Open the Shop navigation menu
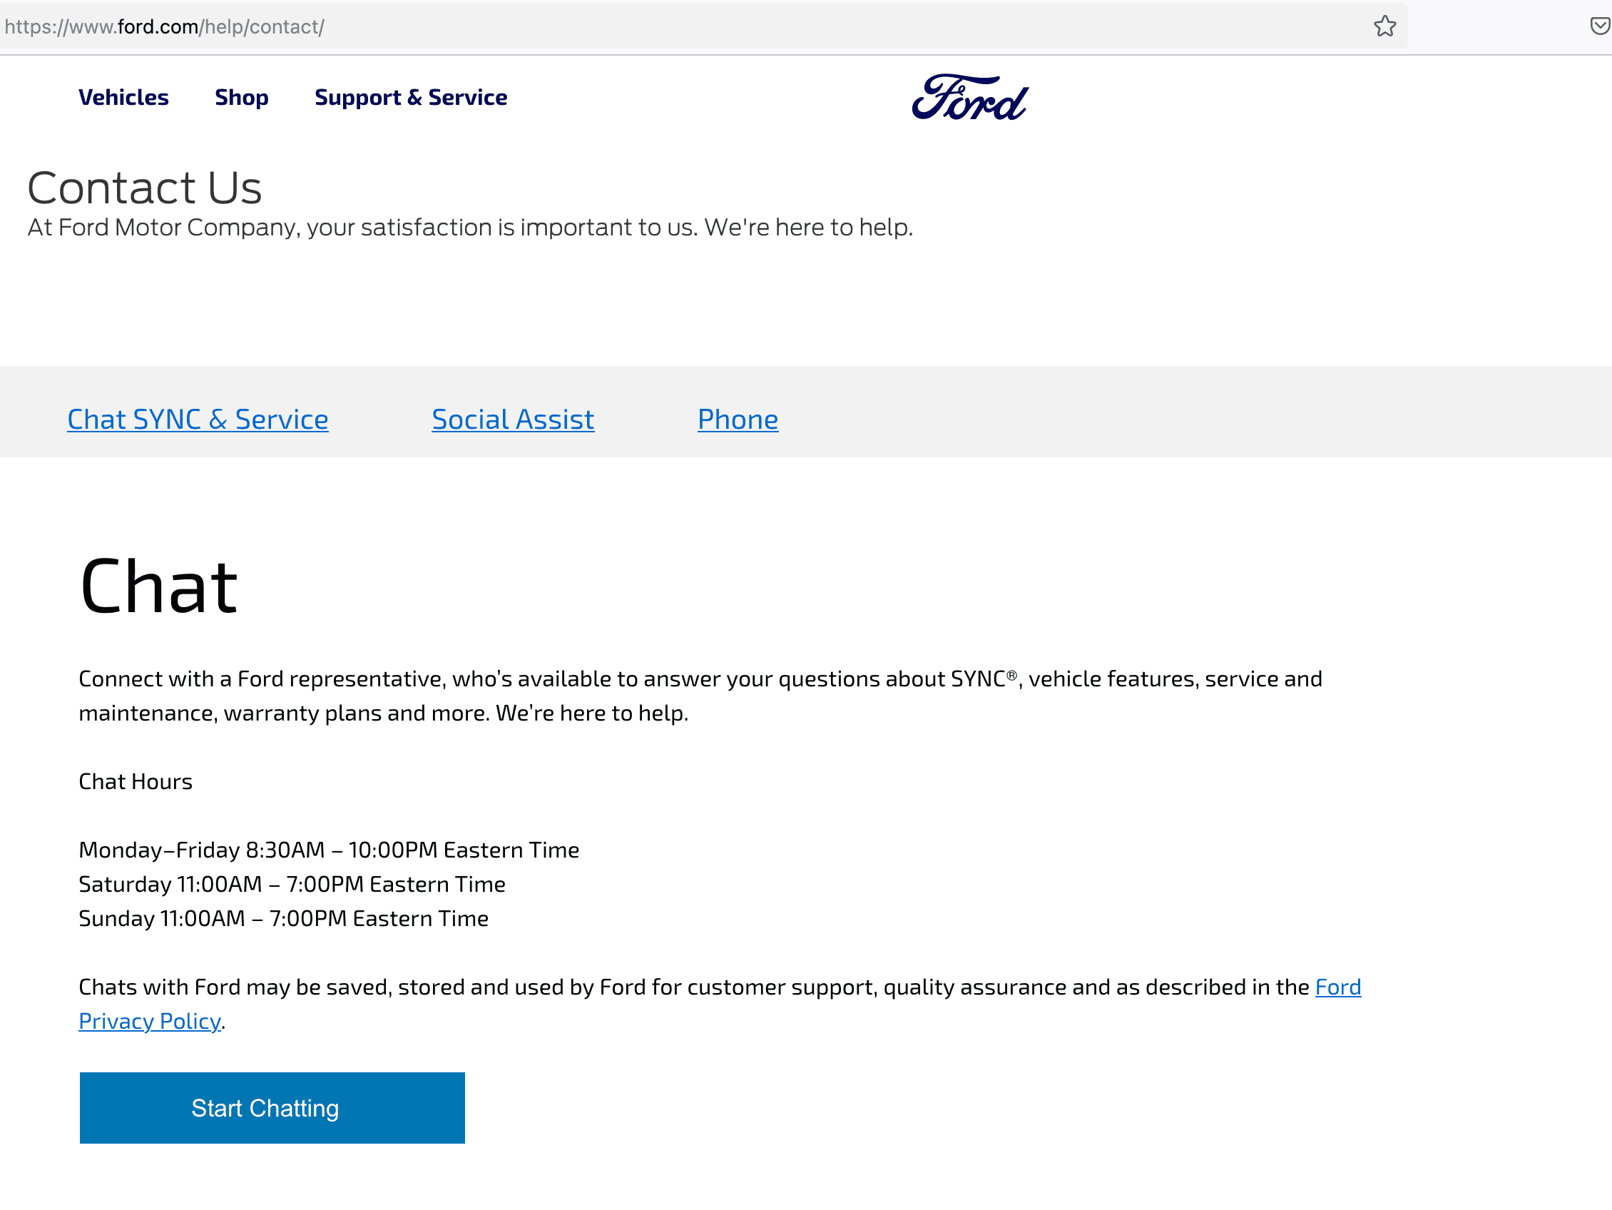The width and height of the screenshot is (1612, 1210). click(x=242, y=98)
